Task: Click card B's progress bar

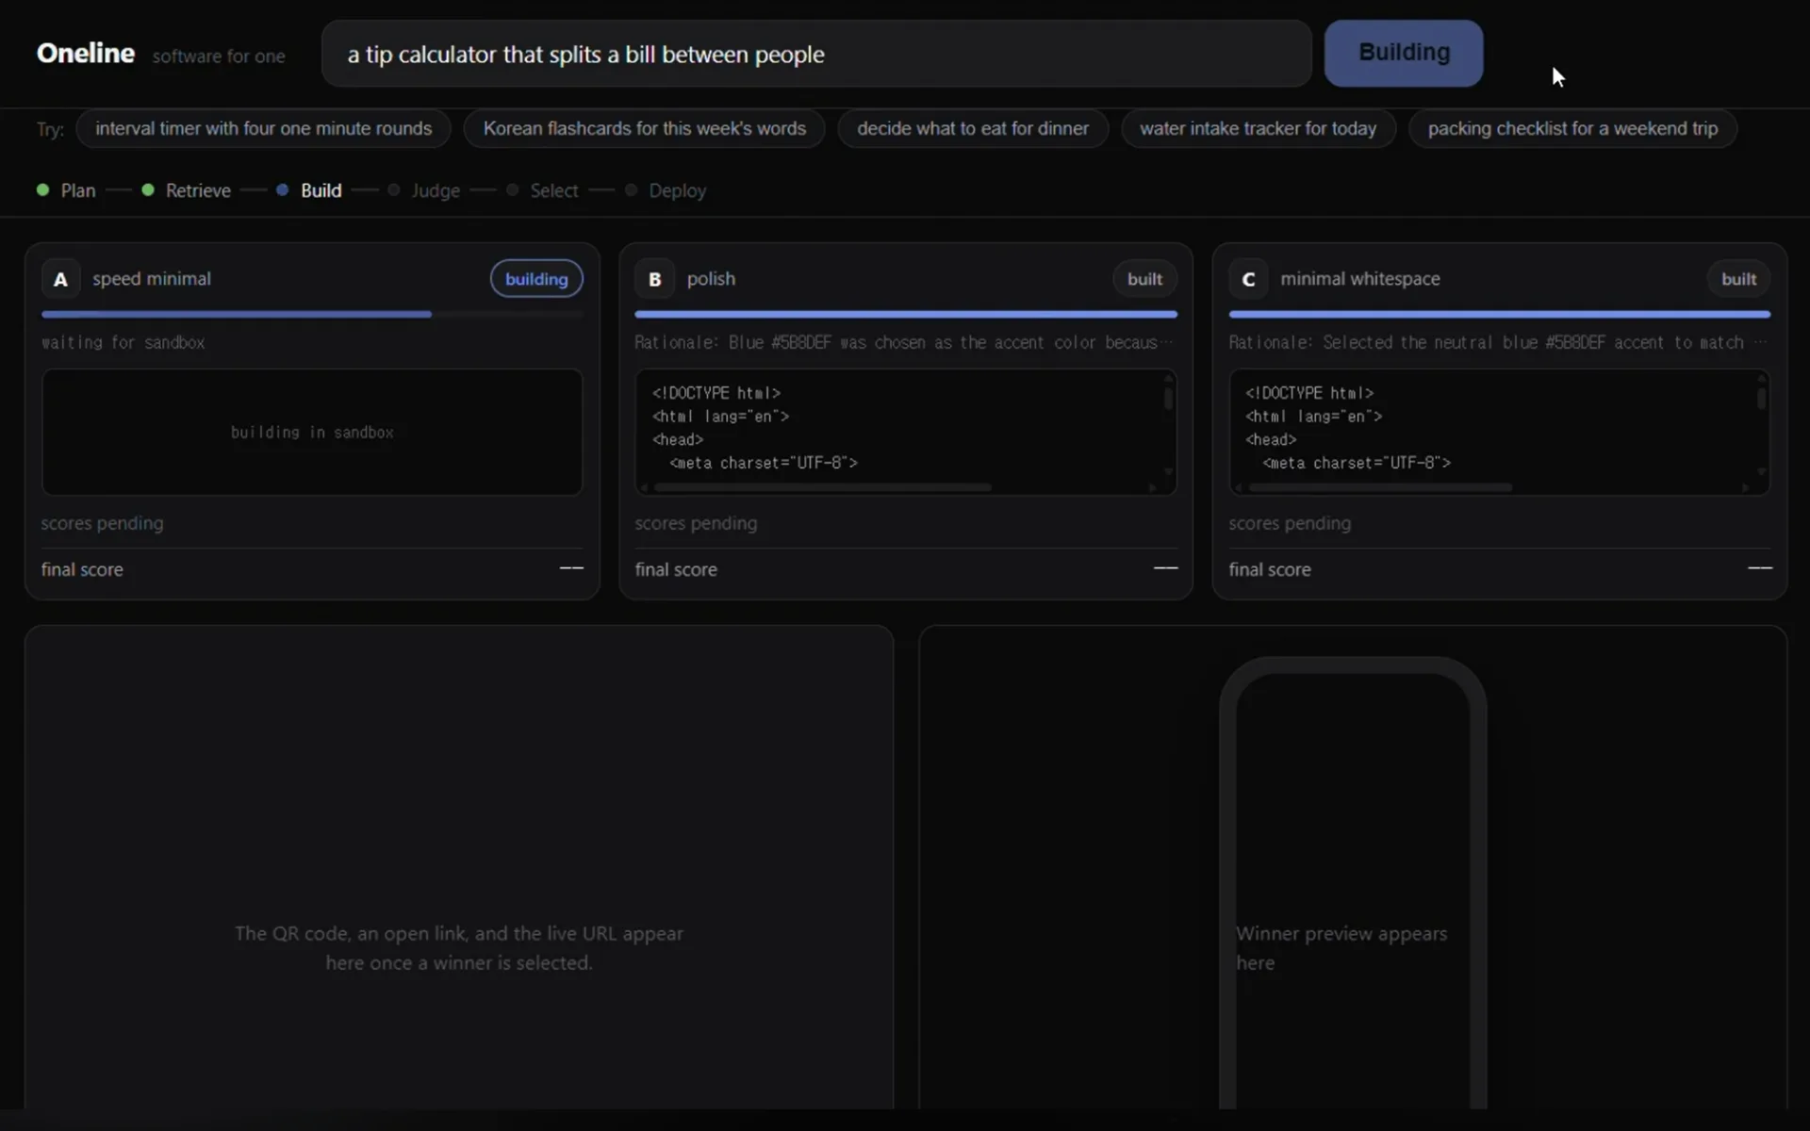Action: pos(906,314)
